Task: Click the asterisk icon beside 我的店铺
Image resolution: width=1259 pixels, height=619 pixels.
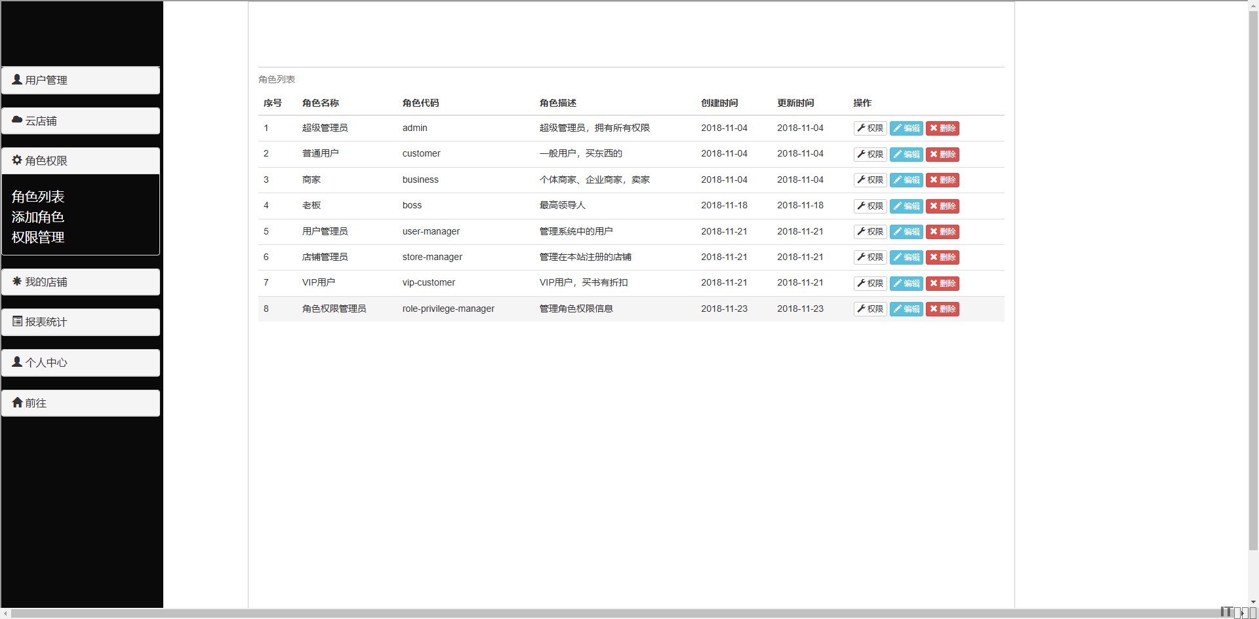Action: coord(17,282)
